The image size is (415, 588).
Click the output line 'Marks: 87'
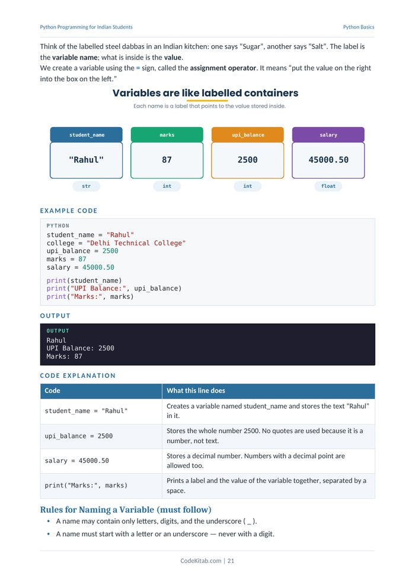(x=65, y=356)
